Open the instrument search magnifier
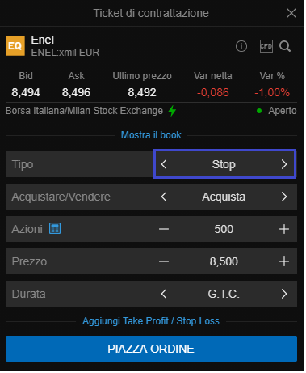Screen dimensions: 306x373 (x=286, y=47)
